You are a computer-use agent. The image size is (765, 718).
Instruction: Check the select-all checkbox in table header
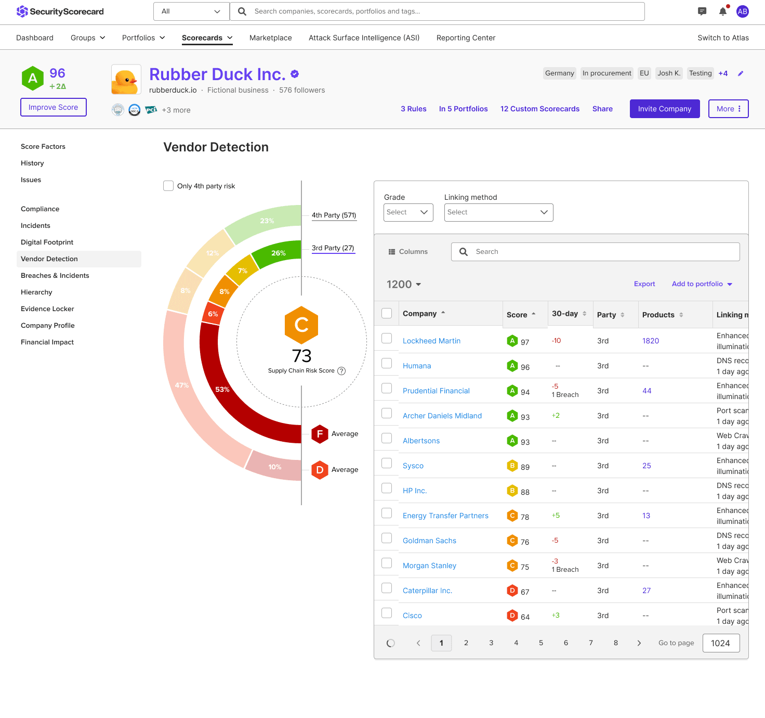[386, 313]
